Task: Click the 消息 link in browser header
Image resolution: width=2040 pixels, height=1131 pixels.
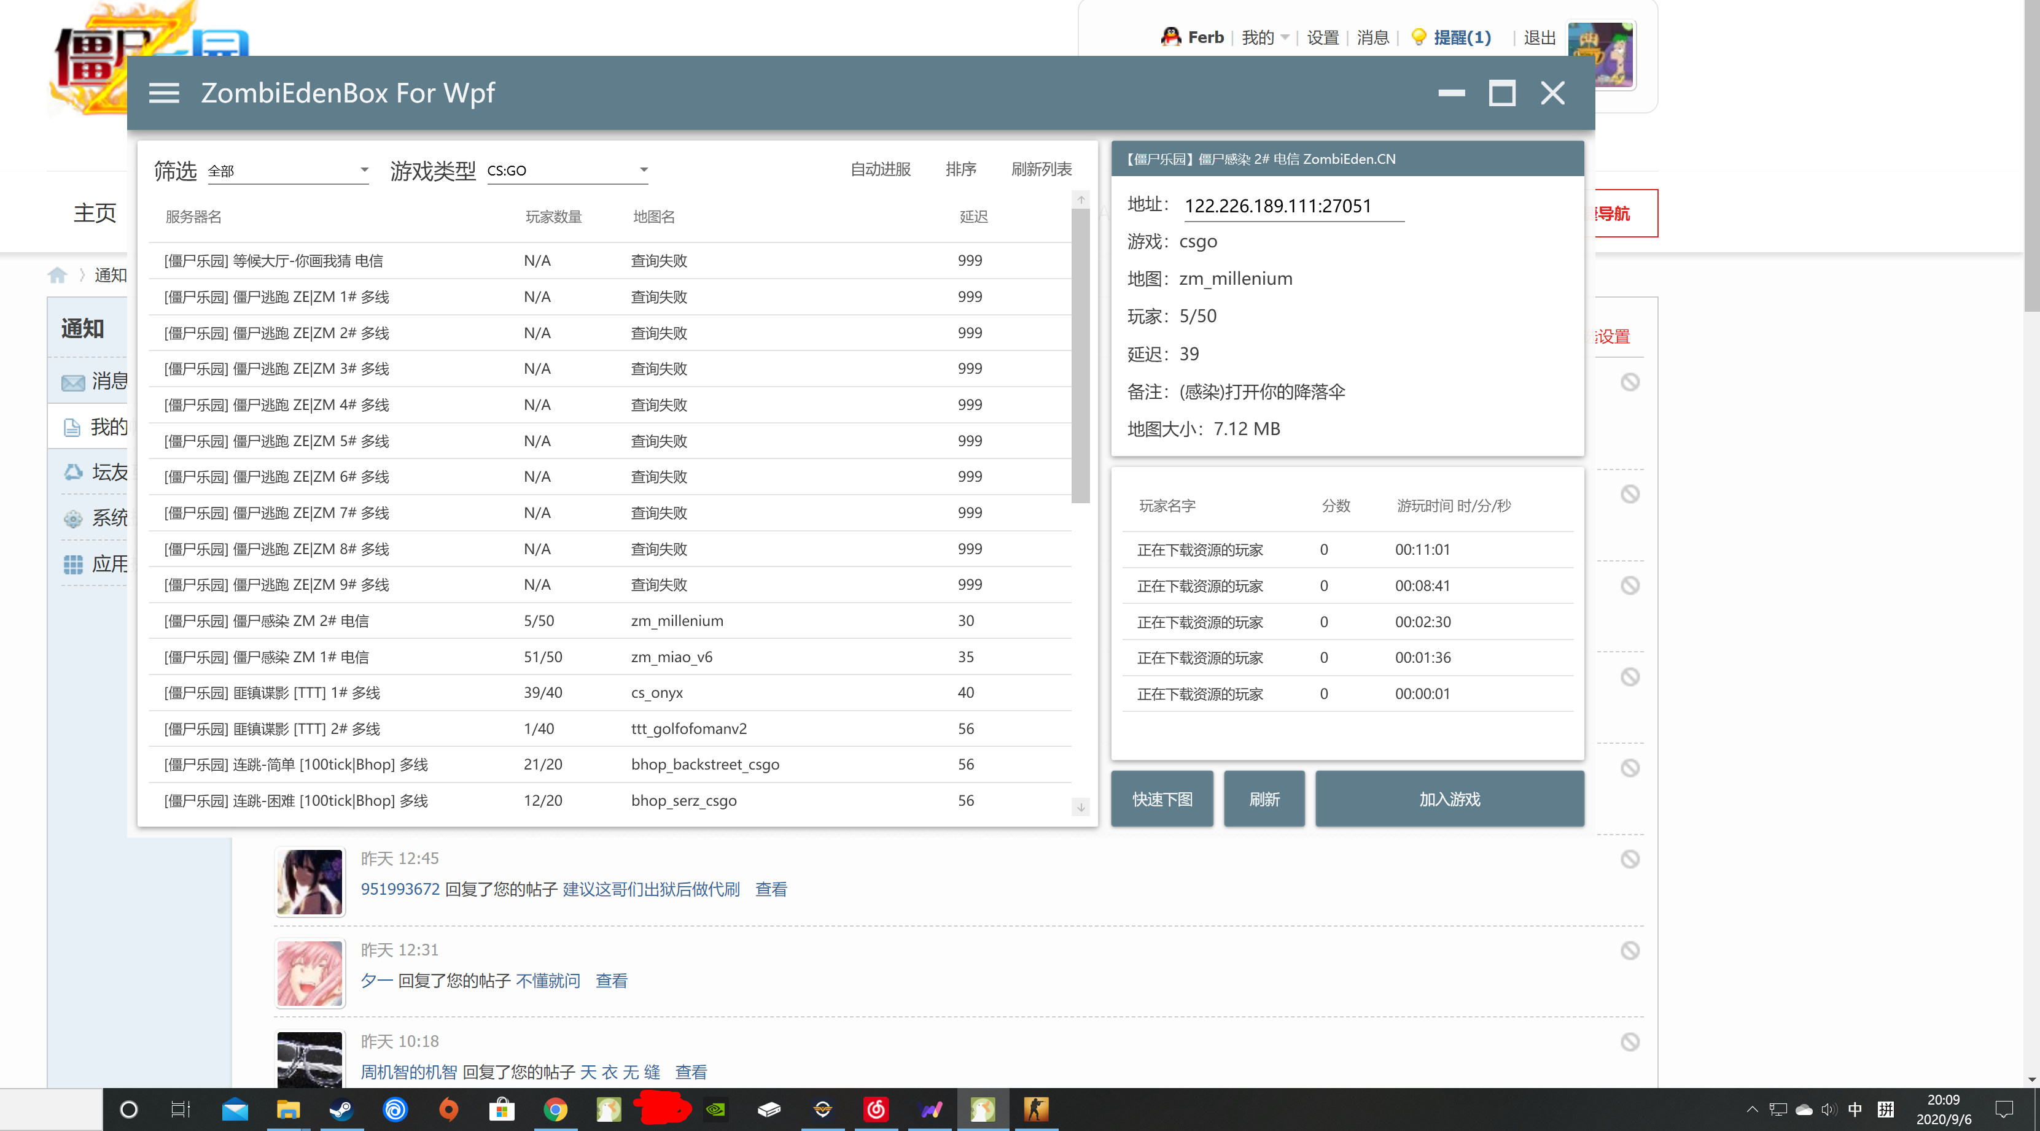Action: tap(1372, 37)
